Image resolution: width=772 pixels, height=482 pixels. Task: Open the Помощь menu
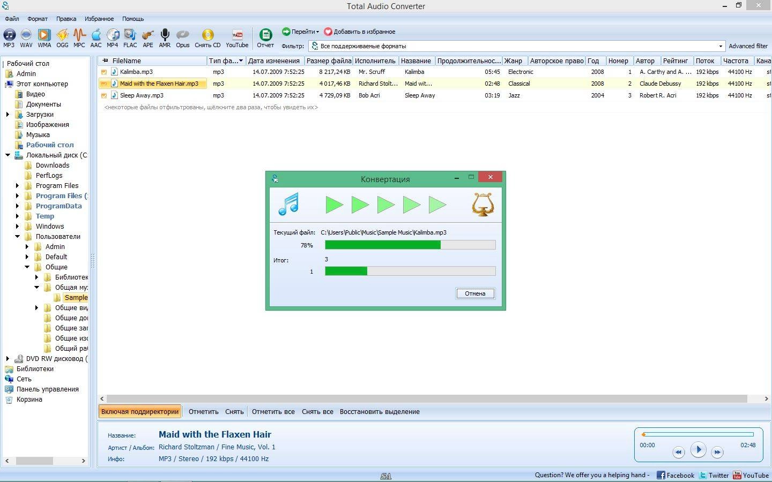pos(133,19)
